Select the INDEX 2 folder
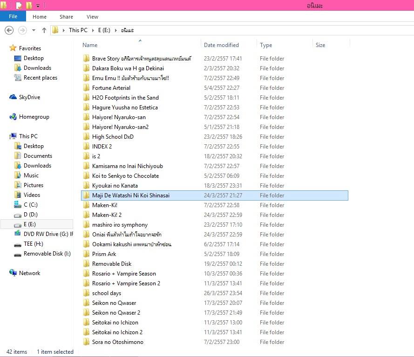This screenshot has height=357, width=414. (102, 146)
